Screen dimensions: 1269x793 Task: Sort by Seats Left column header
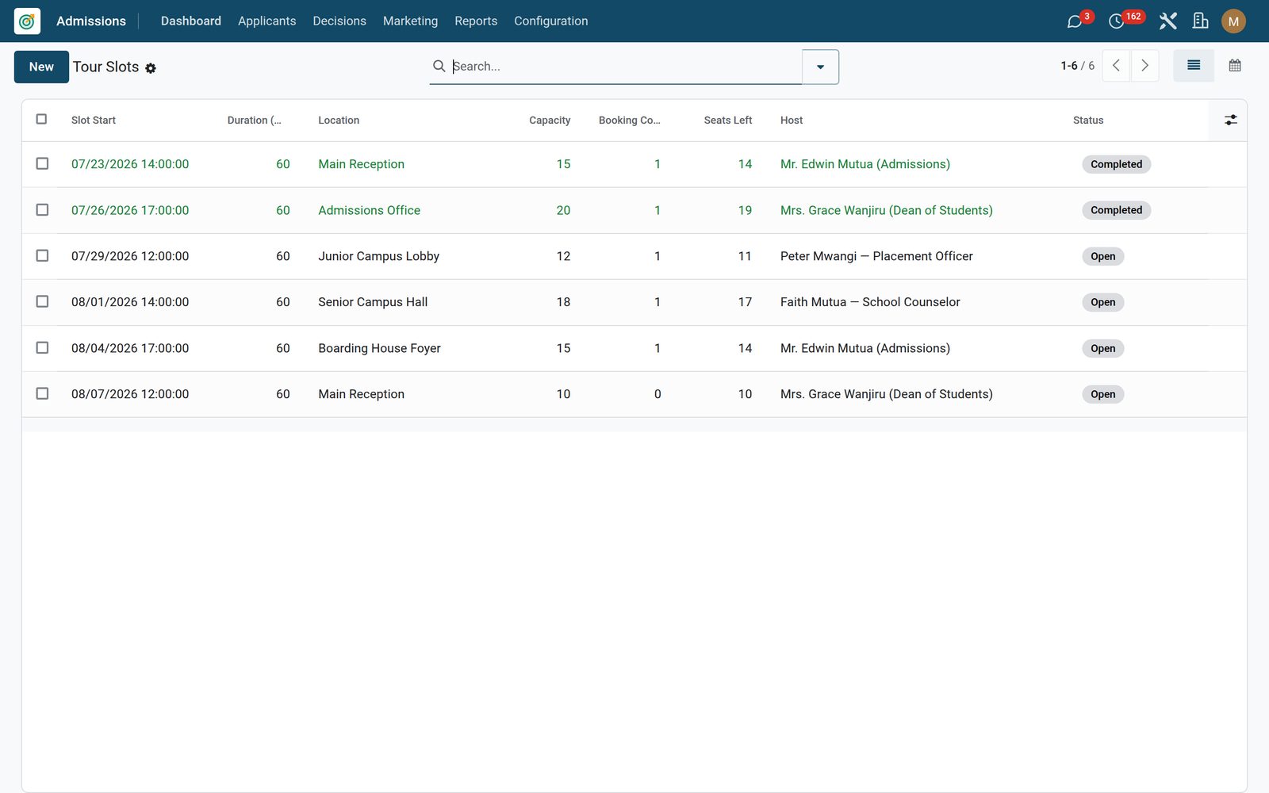coord(728,121)
